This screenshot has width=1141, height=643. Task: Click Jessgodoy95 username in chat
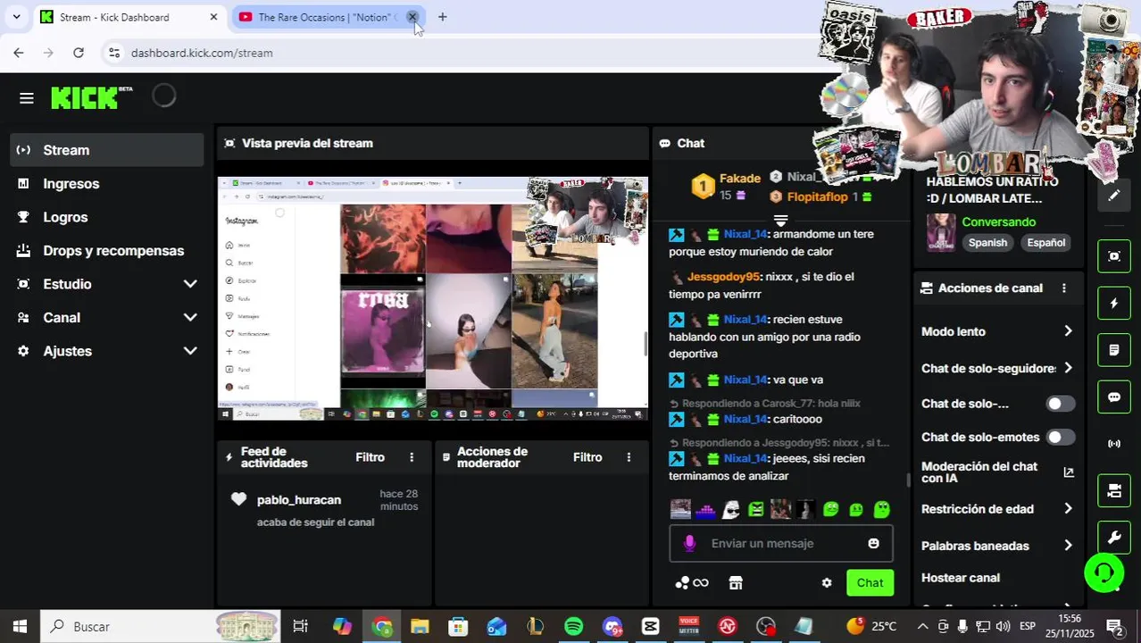724,277
